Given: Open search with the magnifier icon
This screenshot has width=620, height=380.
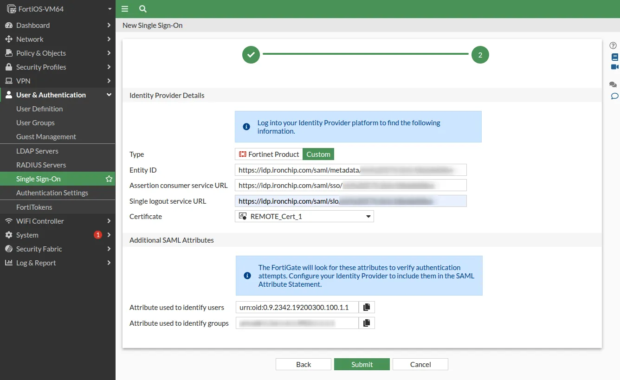Looking at the screenshot, I should (x=143, y=9).
